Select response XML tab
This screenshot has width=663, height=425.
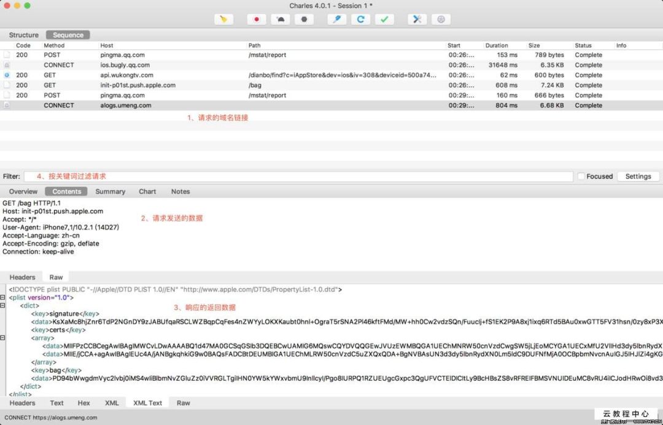[x=112, y=403]
